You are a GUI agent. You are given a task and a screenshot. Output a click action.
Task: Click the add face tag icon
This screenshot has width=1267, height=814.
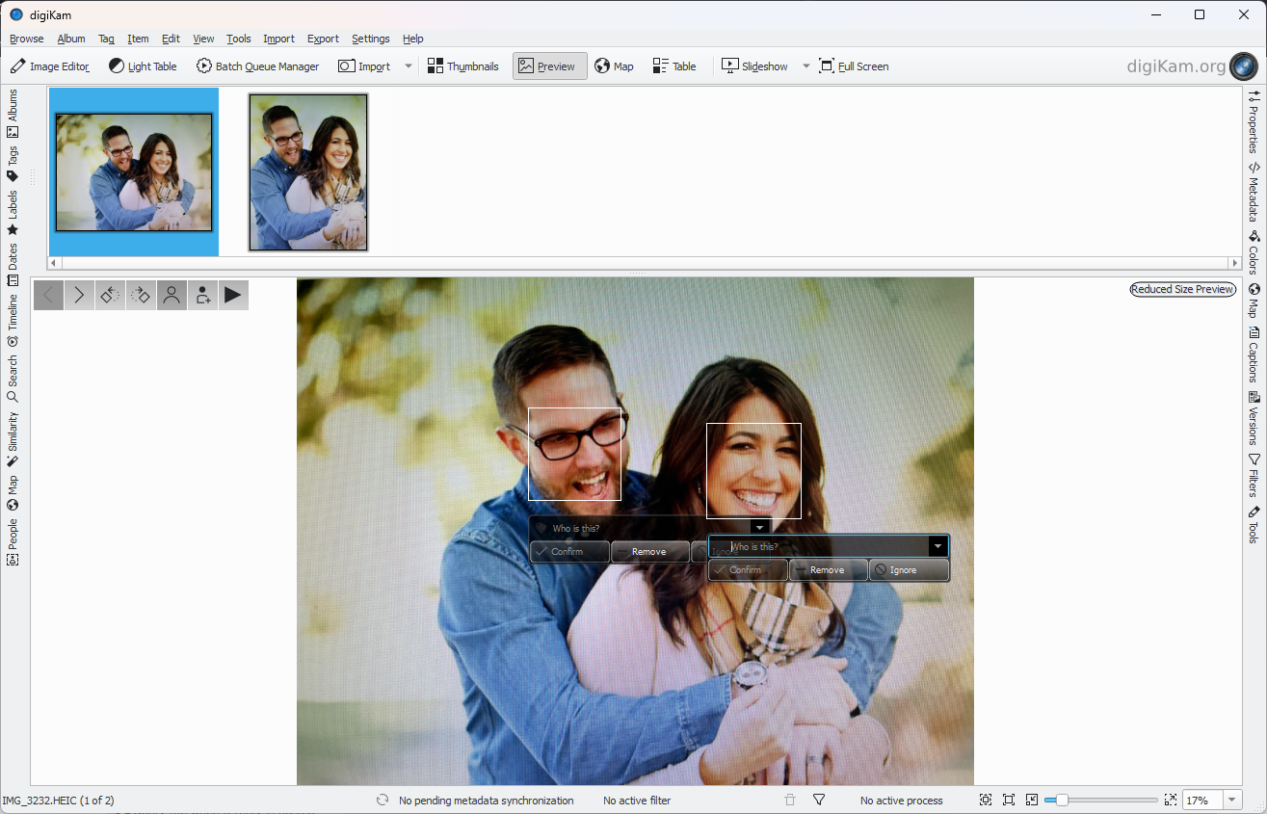pyautogui.click(x=202, y=295)
